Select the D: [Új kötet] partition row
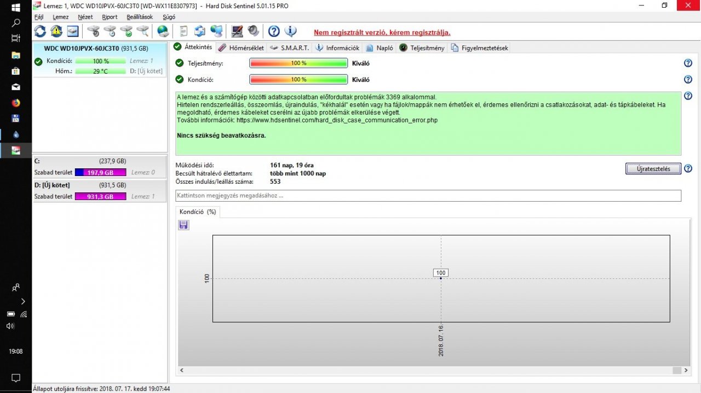The image size is (701, 393). click(100, 190)
